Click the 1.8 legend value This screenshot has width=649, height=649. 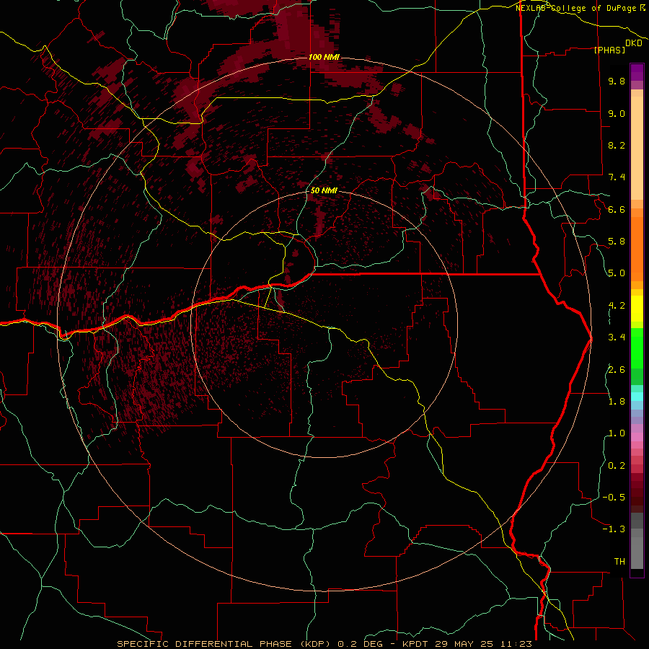coord(617,402)
